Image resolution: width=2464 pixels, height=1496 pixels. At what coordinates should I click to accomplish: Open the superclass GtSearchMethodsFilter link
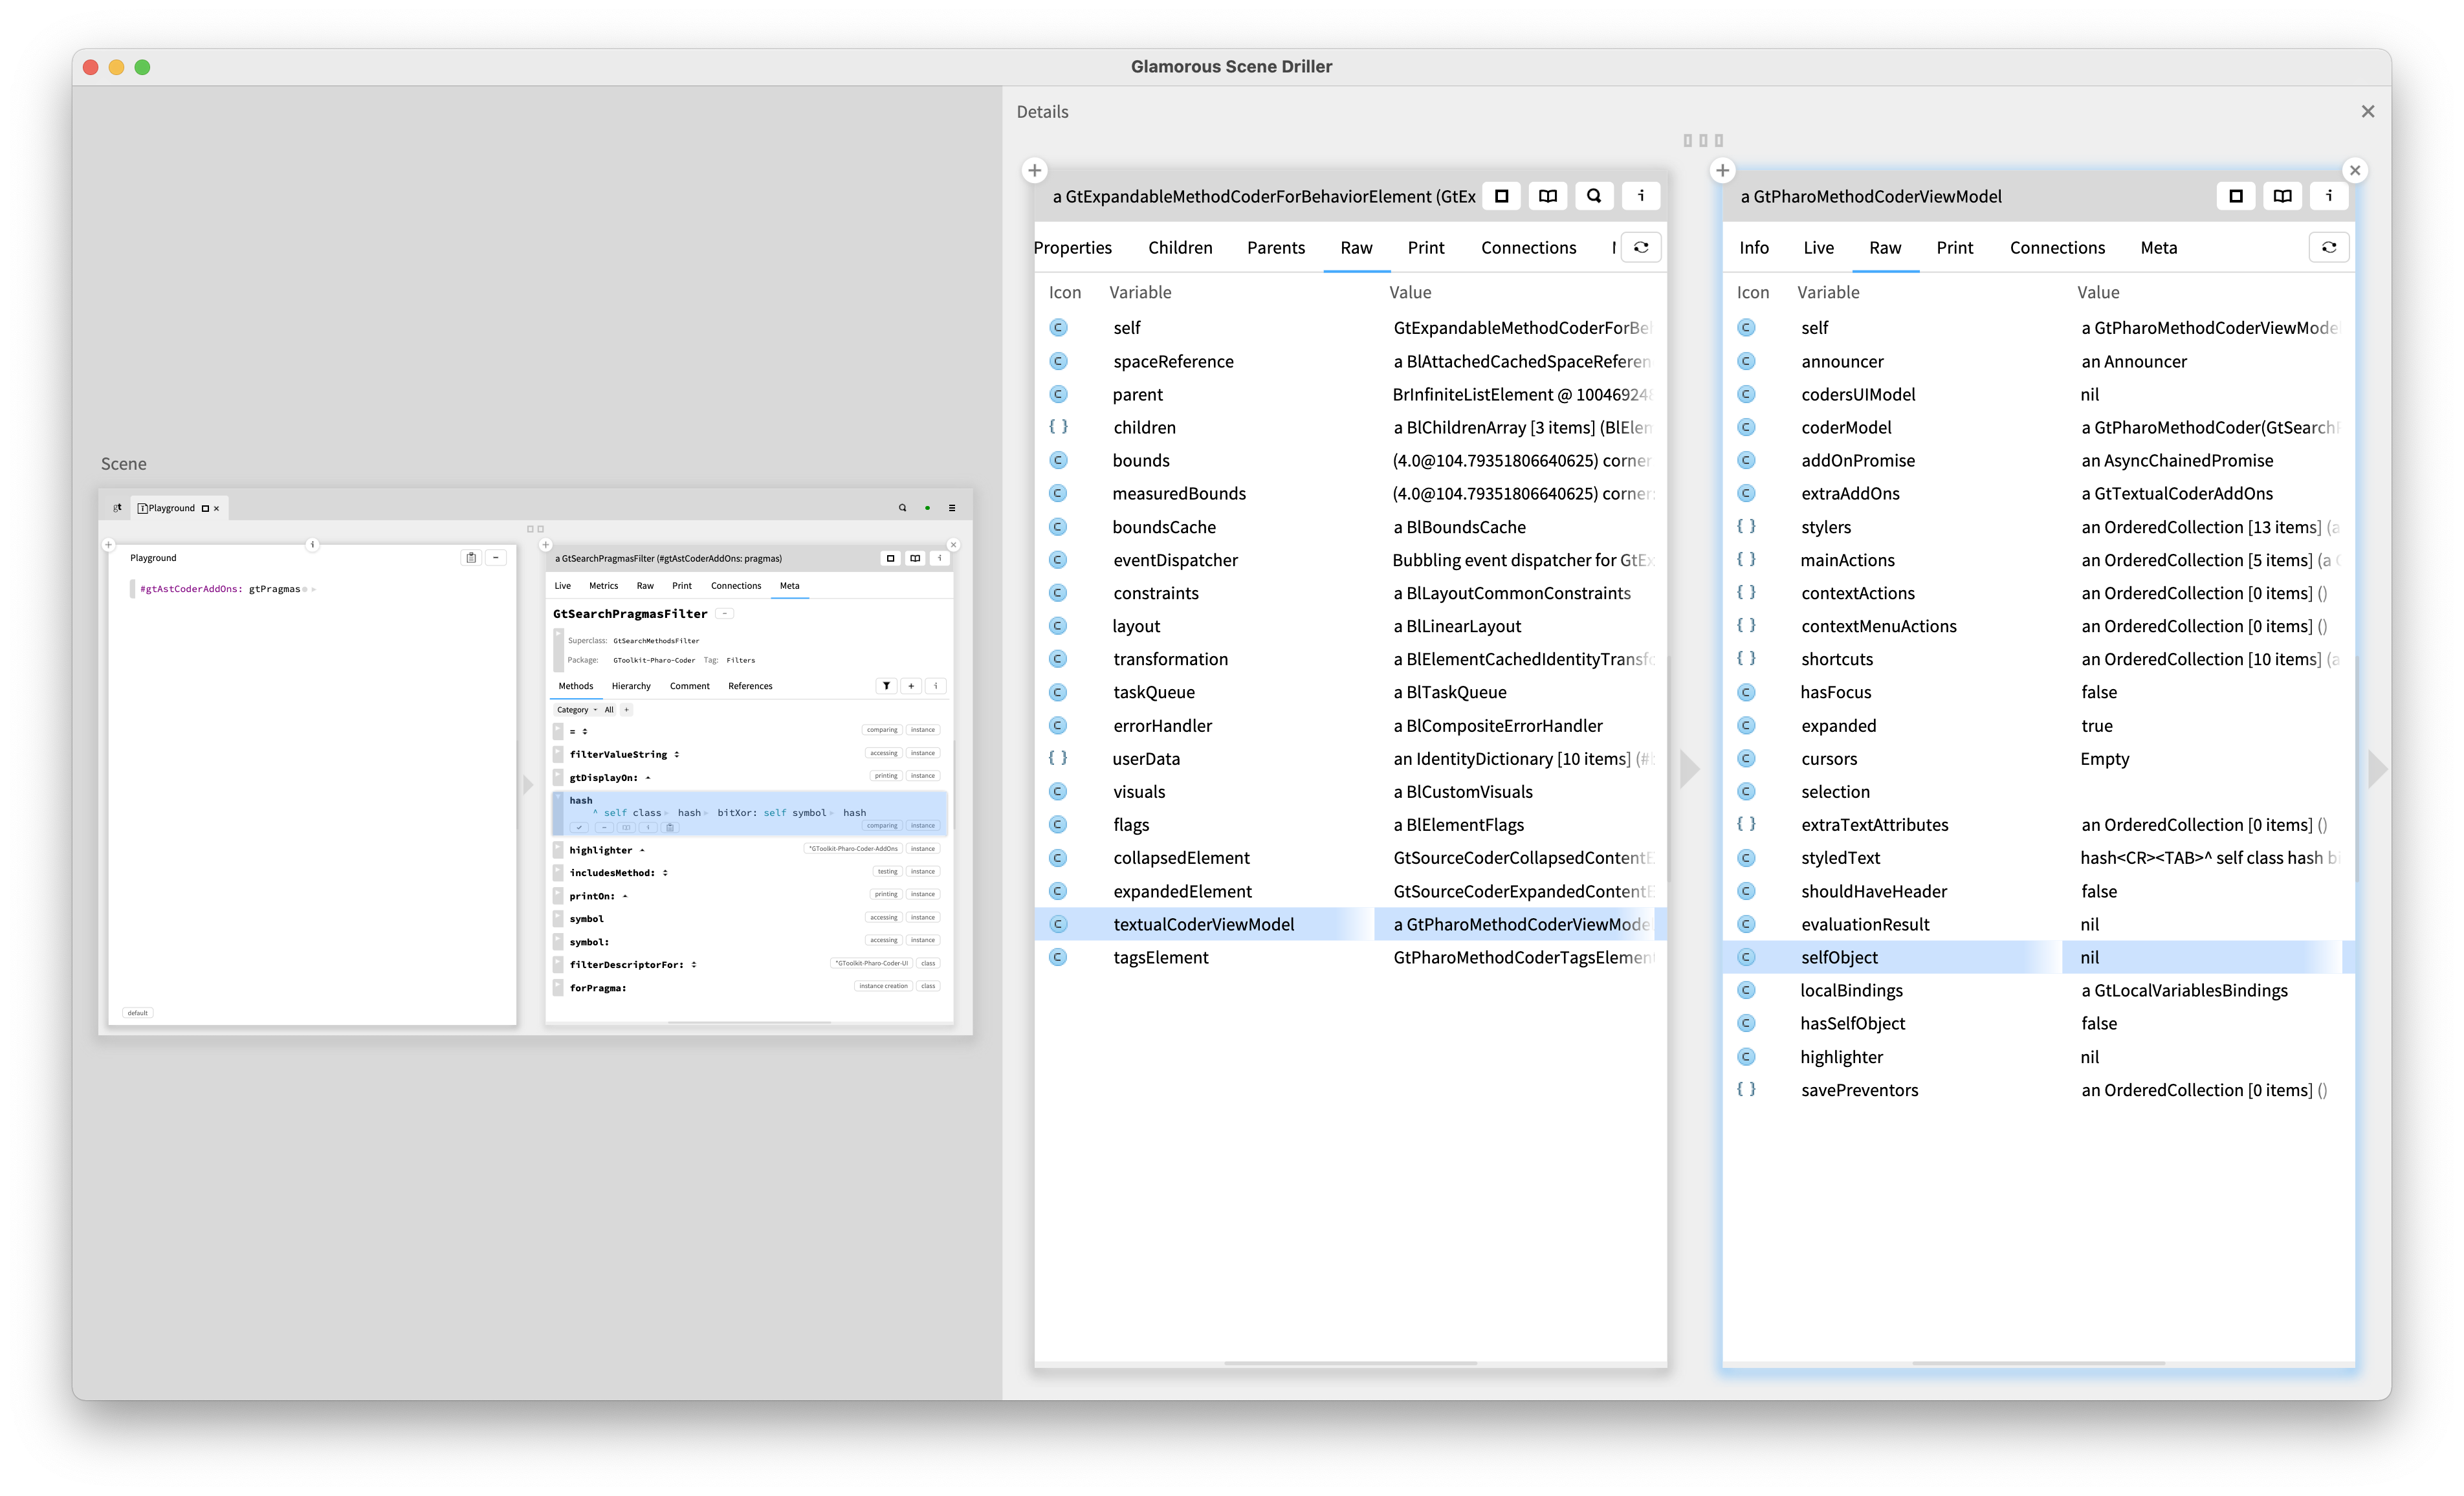pos(656,640)
